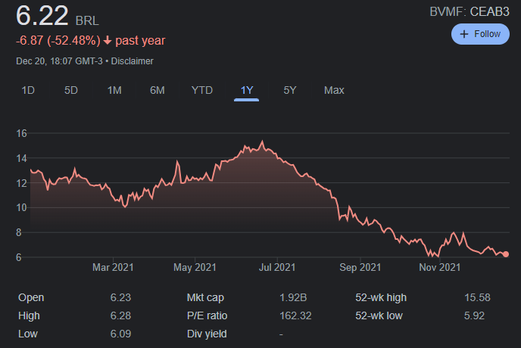Image resolution: width=521 pixels, height=348 pixels.
Task: Click the P/E ratio value 162.32
Action: (295, 315)
